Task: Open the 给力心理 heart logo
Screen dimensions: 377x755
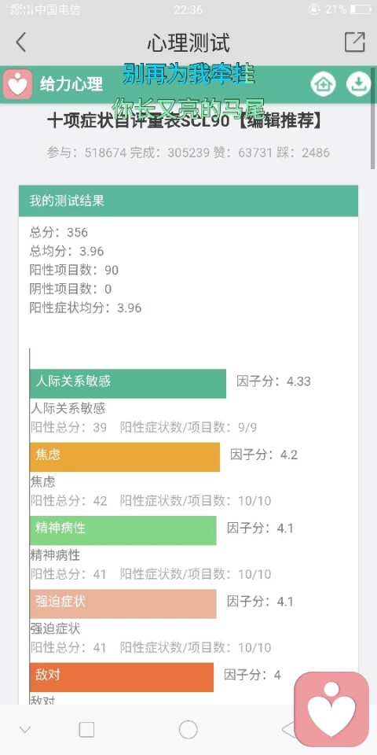Action: 18,84
